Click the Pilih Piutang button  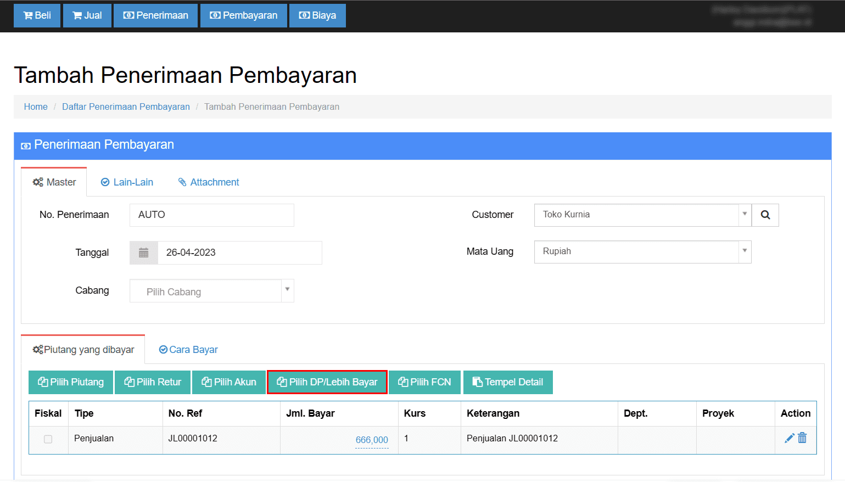[71, 382]
